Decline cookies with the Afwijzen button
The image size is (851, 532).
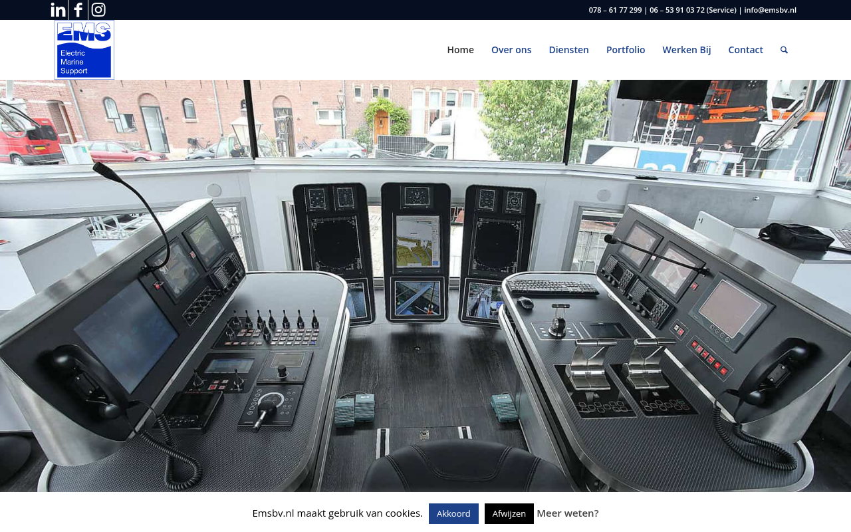509,513
